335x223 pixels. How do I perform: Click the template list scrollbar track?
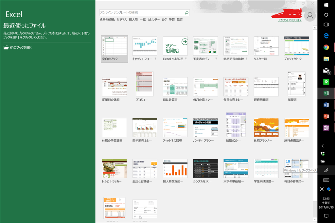click(x=315, y=123)
